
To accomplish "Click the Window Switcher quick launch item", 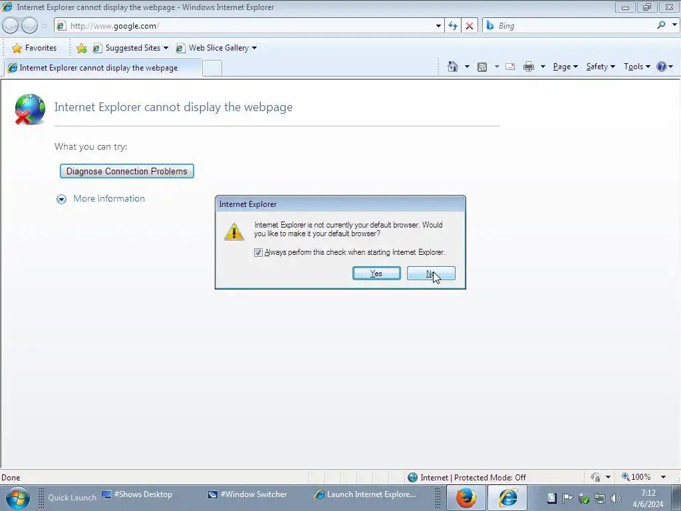I will click(247, 494).
